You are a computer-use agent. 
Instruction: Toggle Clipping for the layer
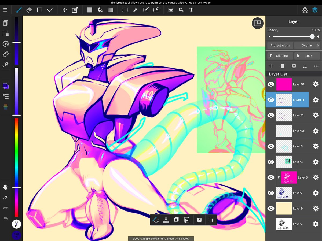point(280,56)
